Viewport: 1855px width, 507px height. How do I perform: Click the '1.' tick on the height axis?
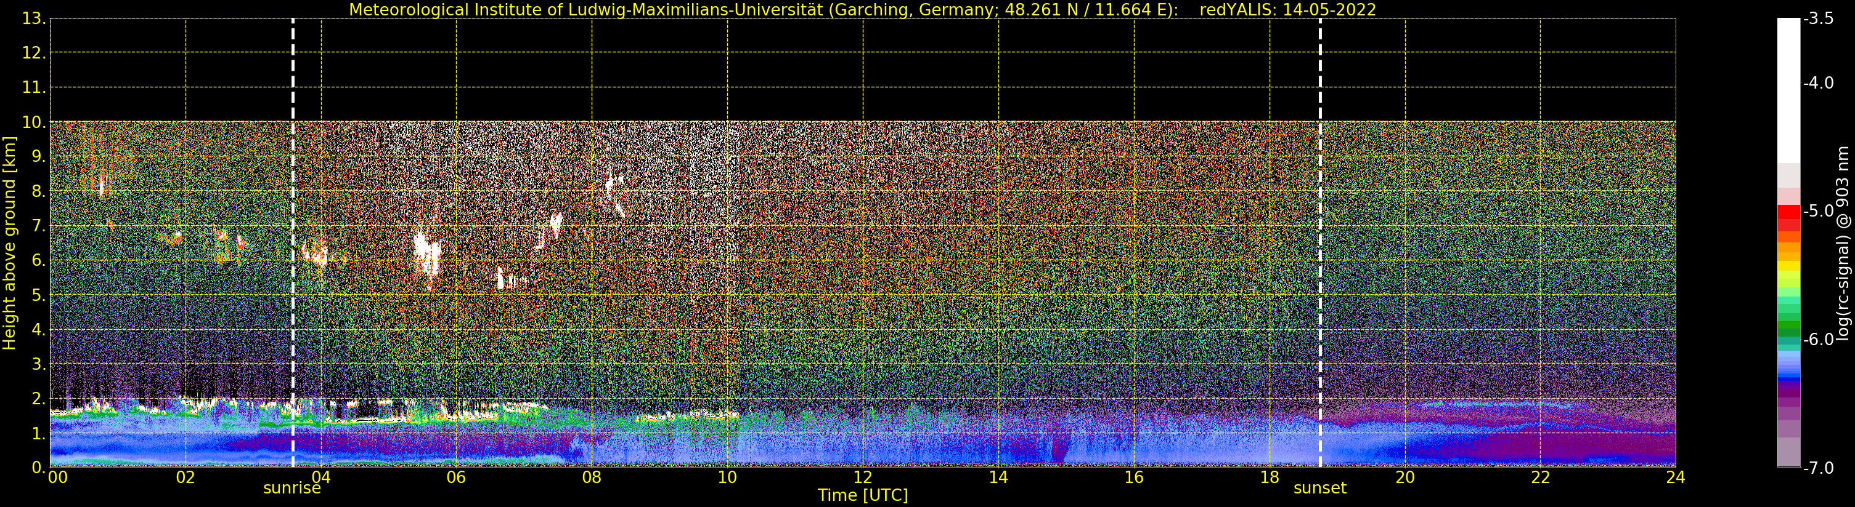click(x=39, y=433)
